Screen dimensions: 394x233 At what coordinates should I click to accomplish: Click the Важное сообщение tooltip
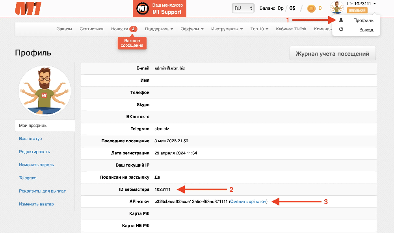(132, 43)
